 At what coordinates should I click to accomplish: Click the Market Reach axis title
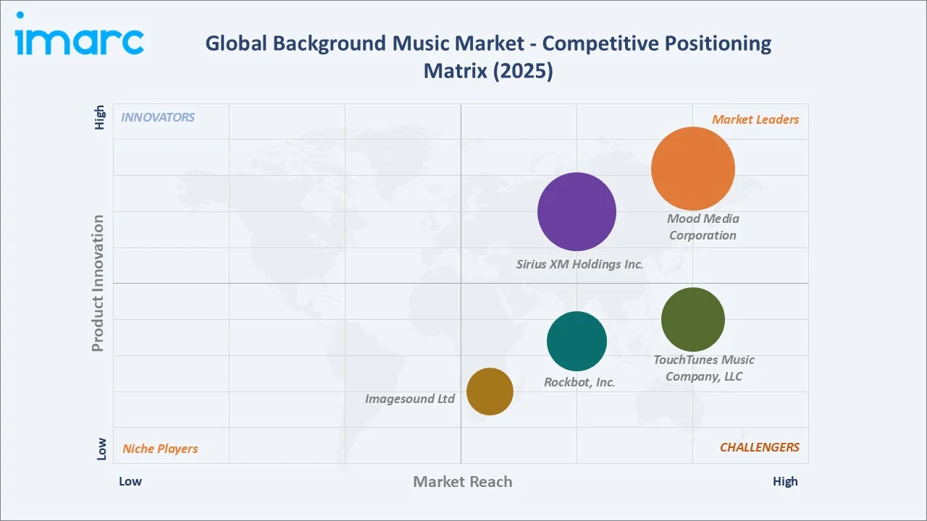tap(463, 481)
